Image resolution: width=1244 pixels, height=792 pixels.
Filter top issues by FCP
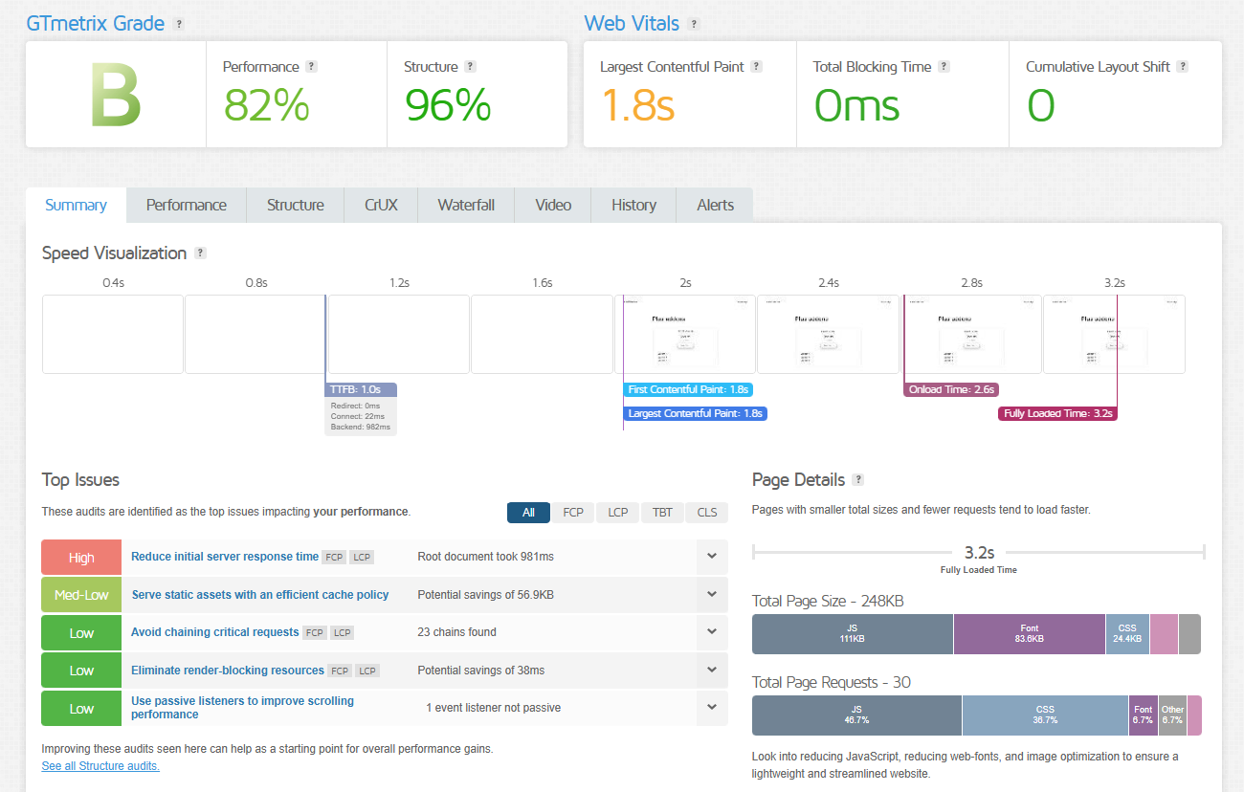[572, 513]
